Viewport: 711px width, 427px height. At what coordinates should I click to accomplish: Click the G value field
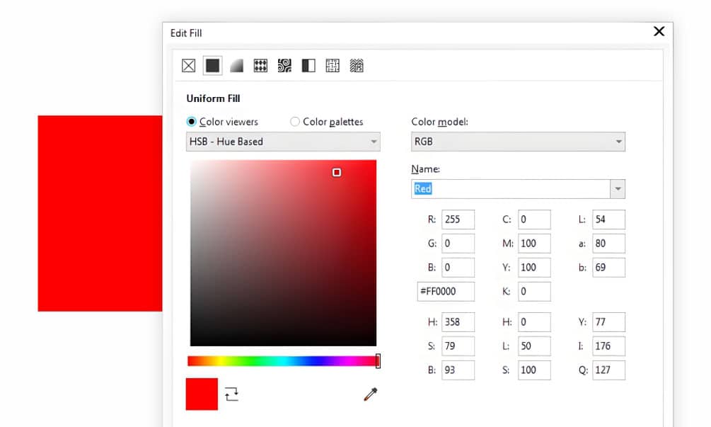pos(458,243)
